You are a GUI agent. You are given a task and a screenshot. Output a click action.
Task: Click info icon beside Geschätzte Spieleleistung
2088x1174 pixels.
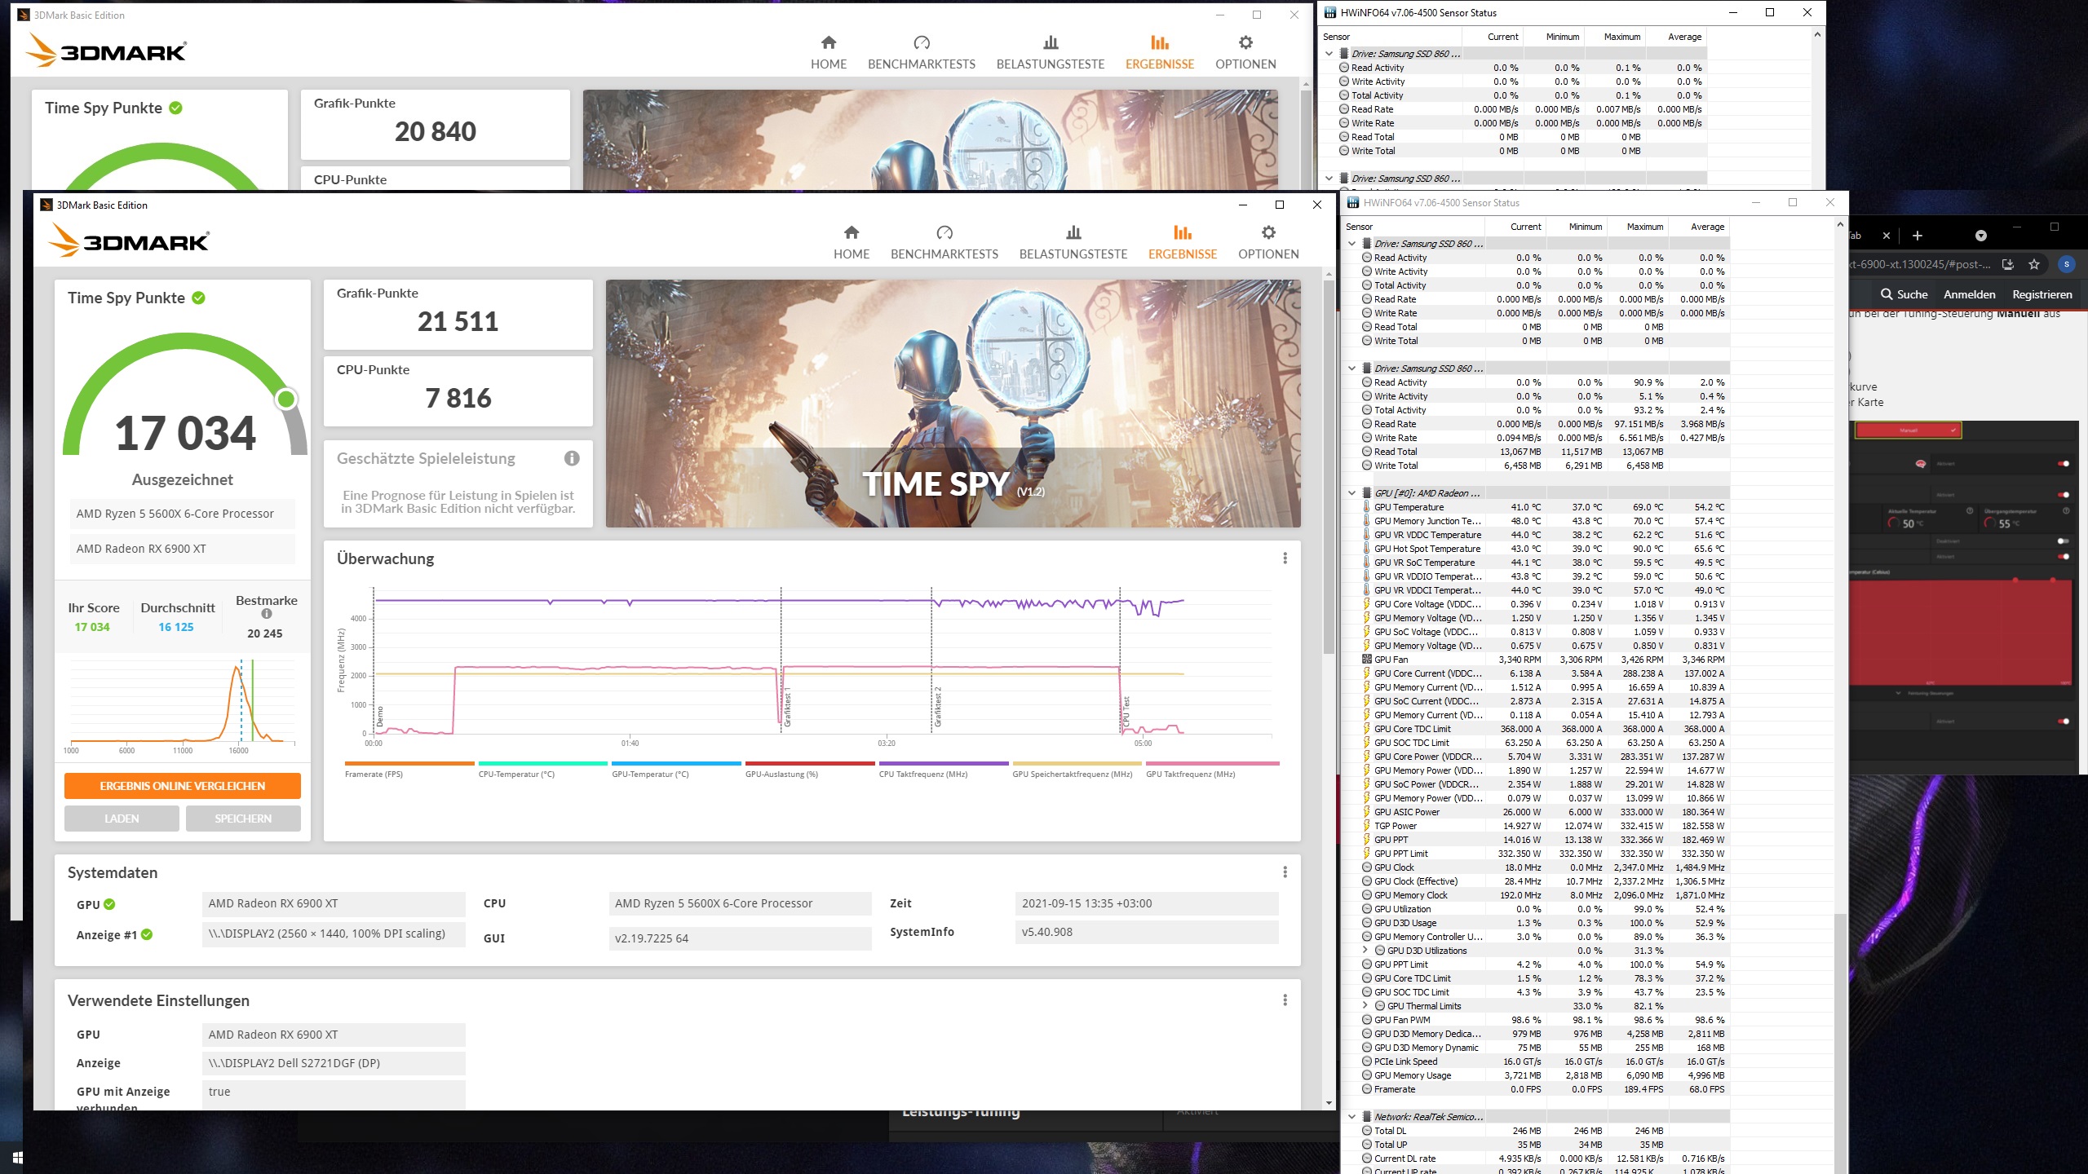pos(572,458)
